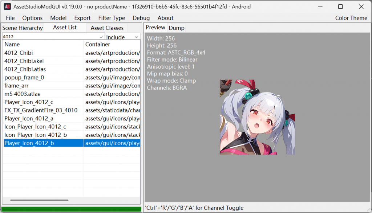Open the Debug menu
The image size is (372, 213).
[141, 18]
